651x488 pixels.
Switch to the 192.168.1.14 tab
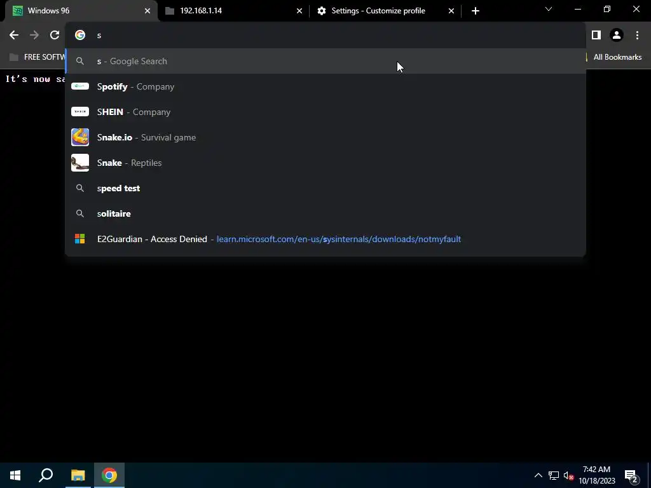pos(235,11)
